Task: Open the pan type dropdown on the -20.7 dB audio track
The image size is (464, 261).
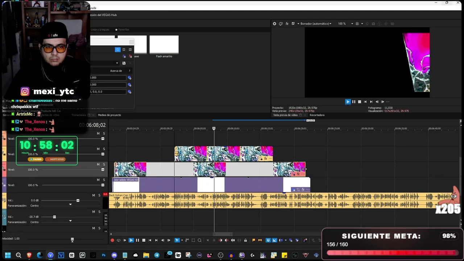Action: pos(70,221)
